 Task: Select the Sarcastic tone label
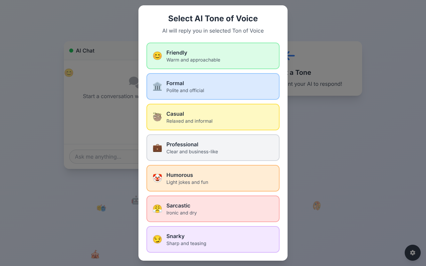[x=178, y=205]
